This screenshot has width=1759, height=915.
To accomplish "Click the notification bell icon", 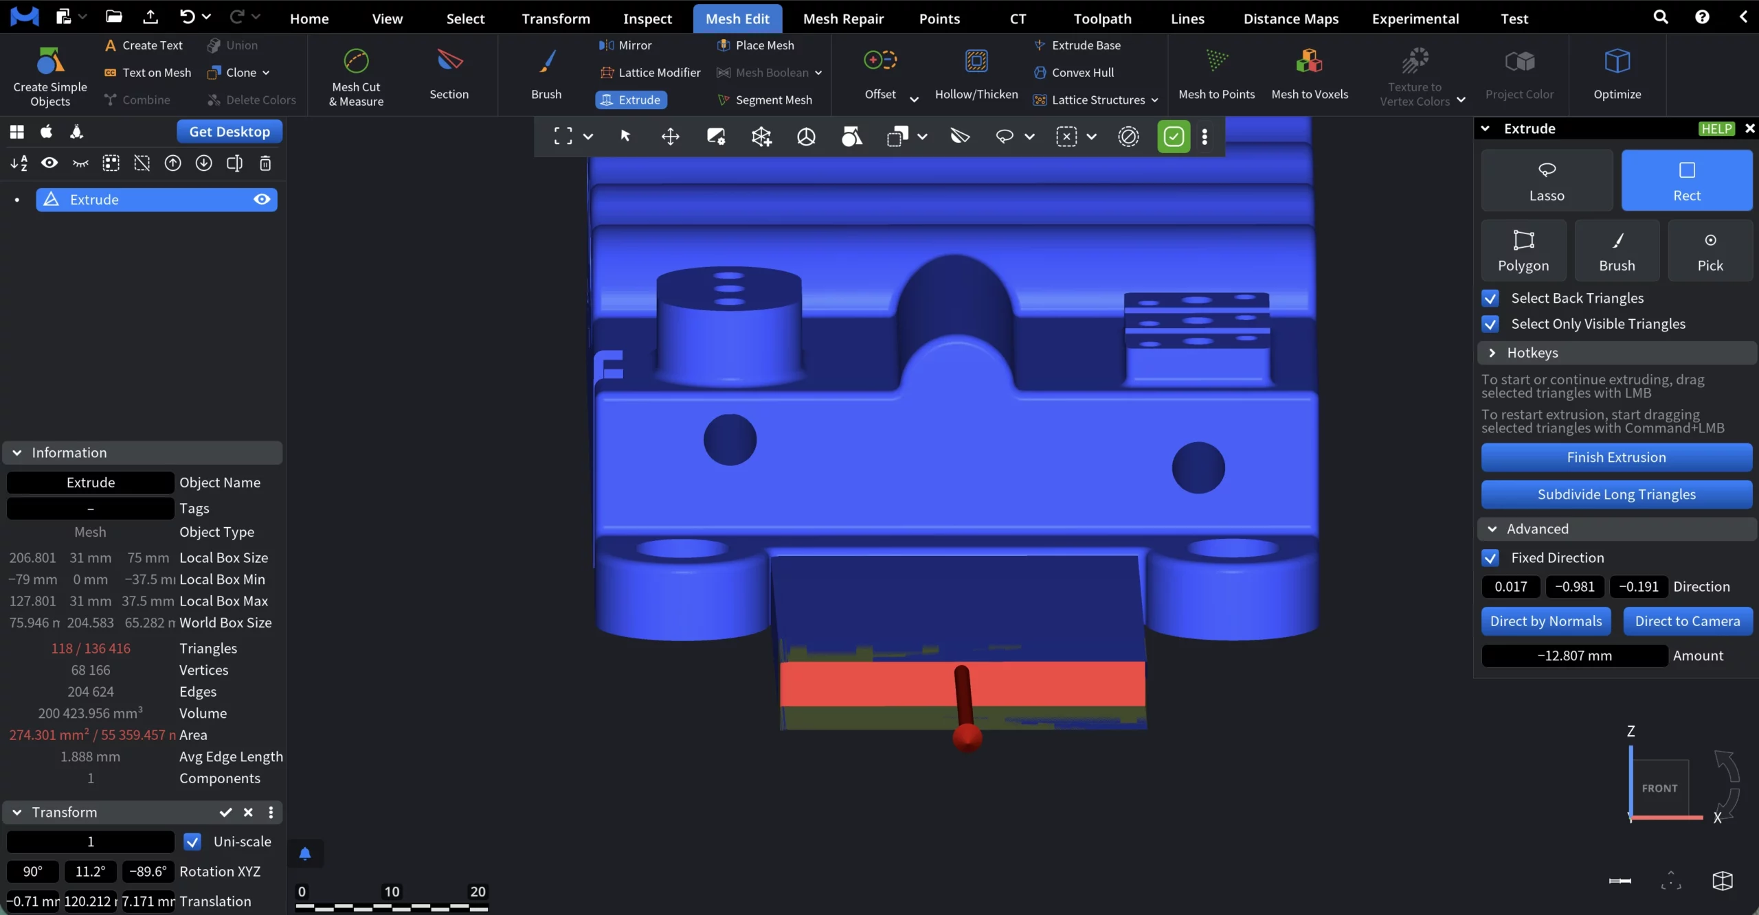I will (x=305, y=853).
